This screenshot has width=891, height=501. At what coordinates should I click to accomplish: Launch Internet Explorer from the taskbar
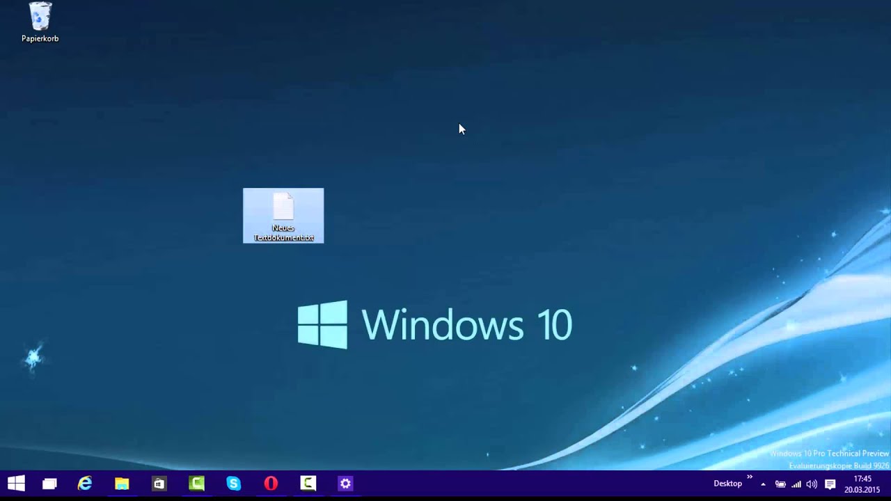pos(85,484)
